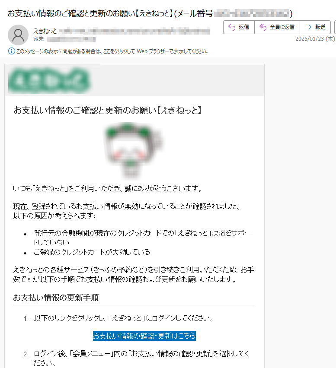Open the sender's profile avatar
This screenshot has width=336, height=368.
pos(18,35)
